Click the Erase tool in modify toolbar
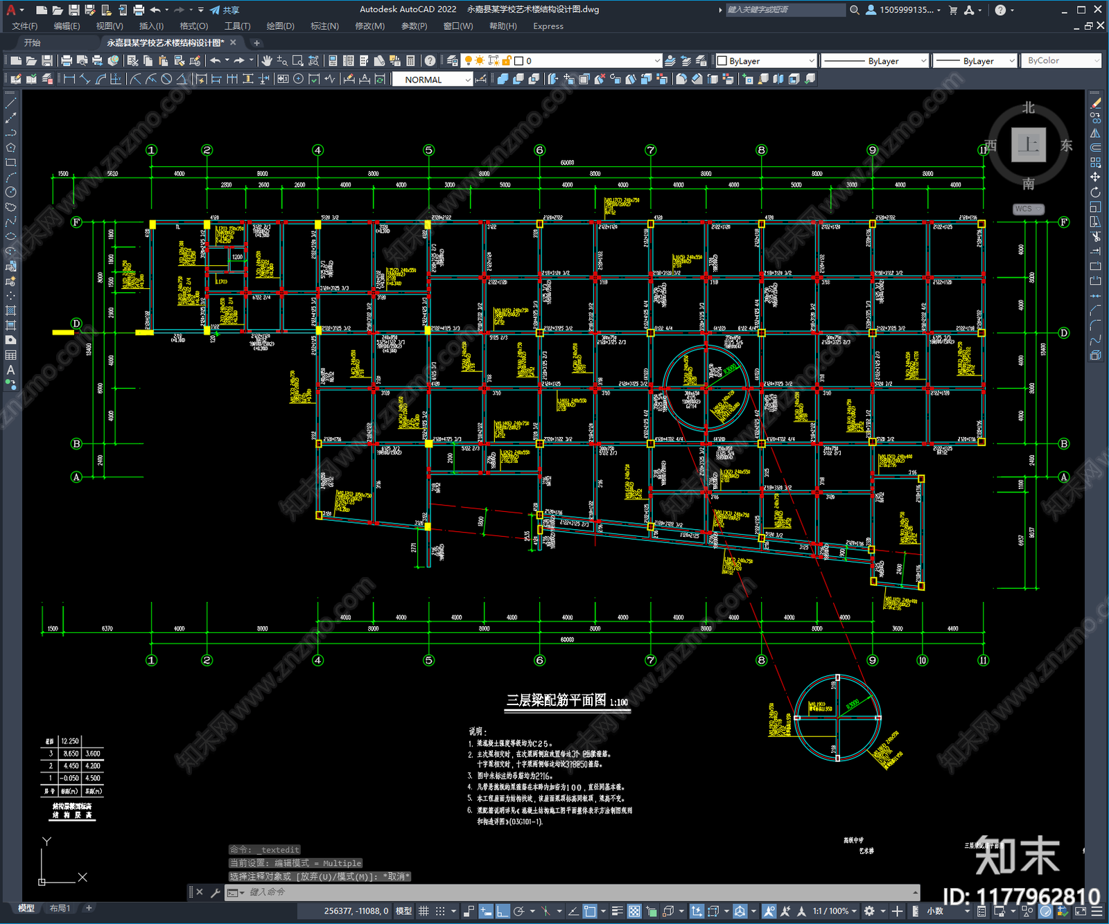Image resolution: width=1109 pixels, height=924 pixels. click(1095, 103)
